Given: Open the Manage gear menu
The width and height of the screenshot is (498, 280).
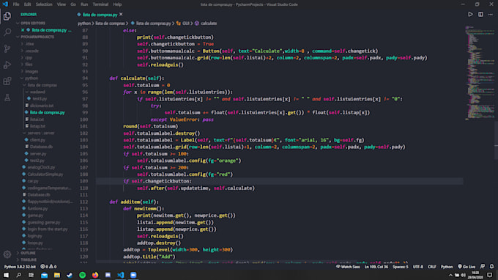Looking at the screenshot, I should point(7,254).
